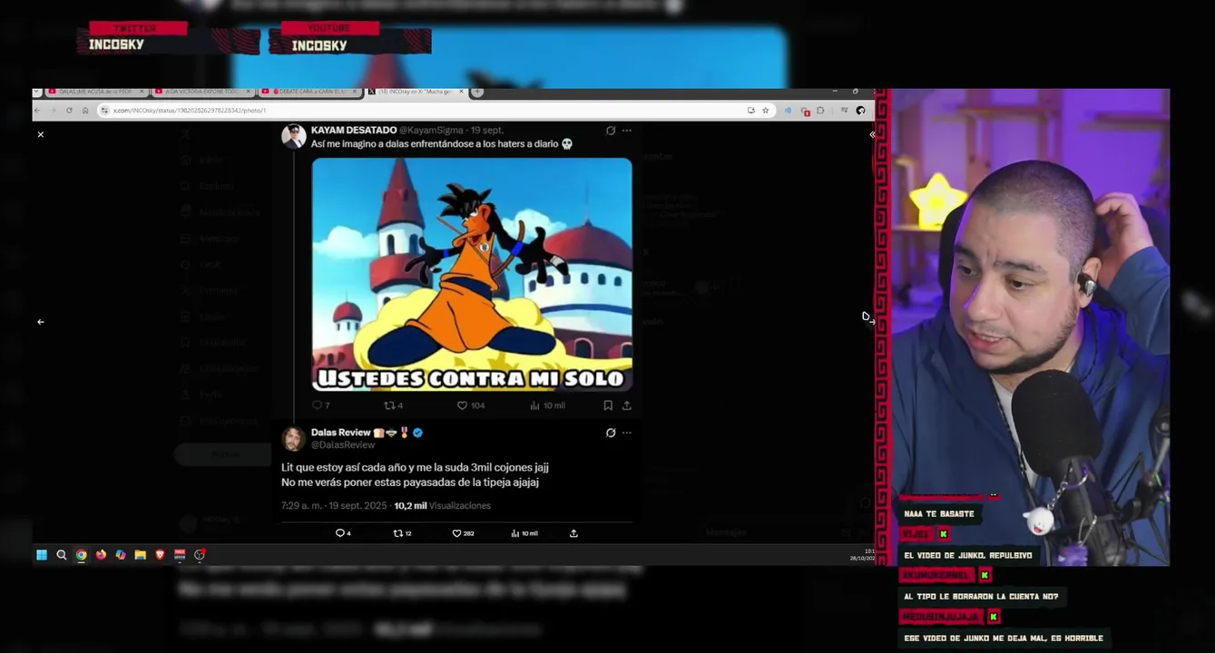Open the browser extensions puzzle icon
1215x653 pixels.
[x=820, y=111]
